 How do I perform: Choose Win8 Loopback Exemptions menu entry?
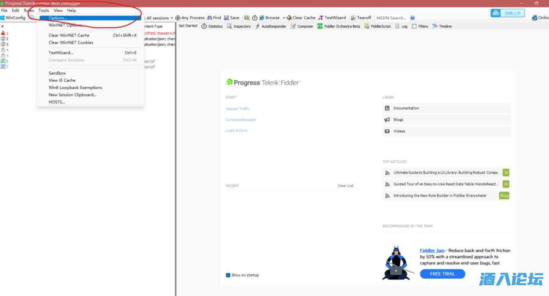90,88
